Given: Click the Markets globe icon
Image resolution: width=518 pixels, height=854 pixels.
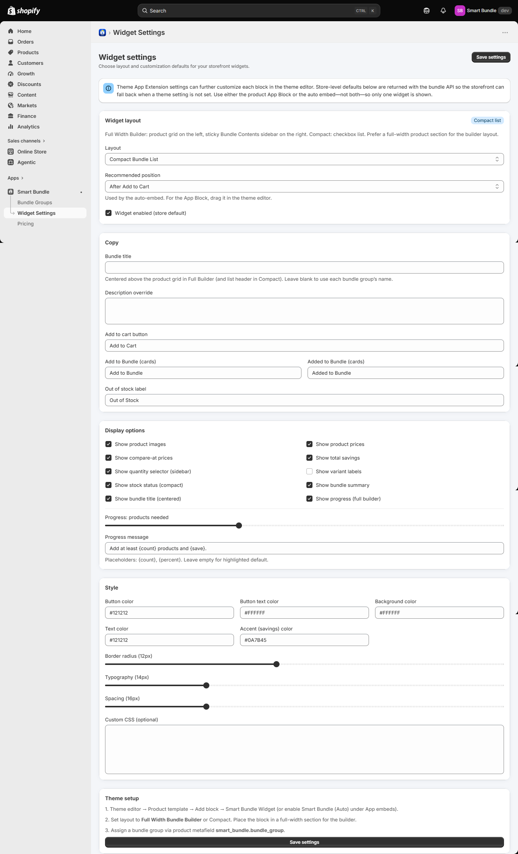Looking at the screenshot, I should coord(11,105).
